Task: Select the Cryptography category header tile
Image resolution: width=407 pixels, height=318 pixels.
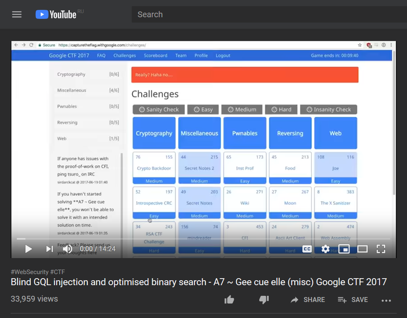Action: [154, 133]
